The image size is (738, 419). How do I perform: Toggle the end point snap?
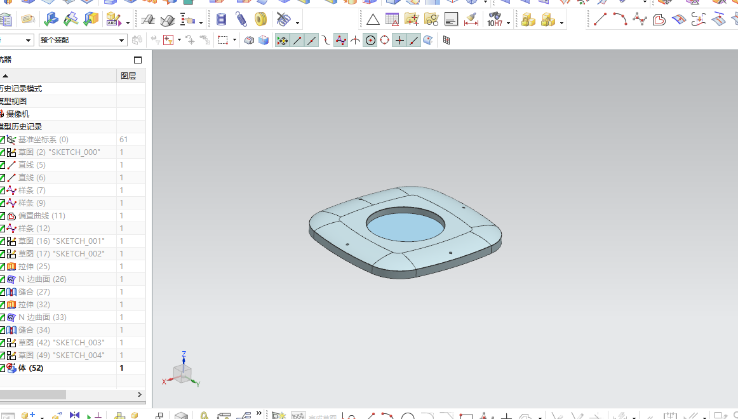tap(297, 41)
